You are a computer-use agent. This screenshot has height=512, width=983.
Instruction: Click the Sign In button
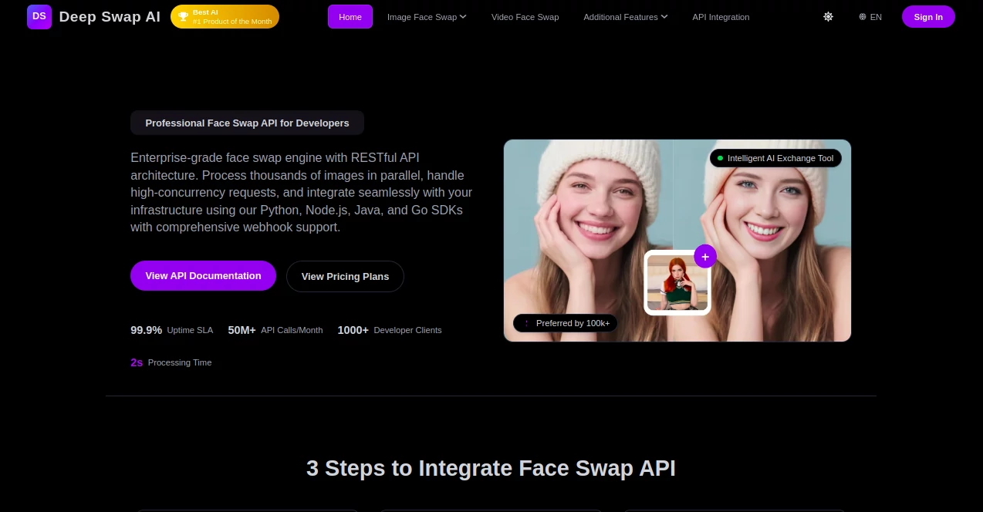coord(928,16)
